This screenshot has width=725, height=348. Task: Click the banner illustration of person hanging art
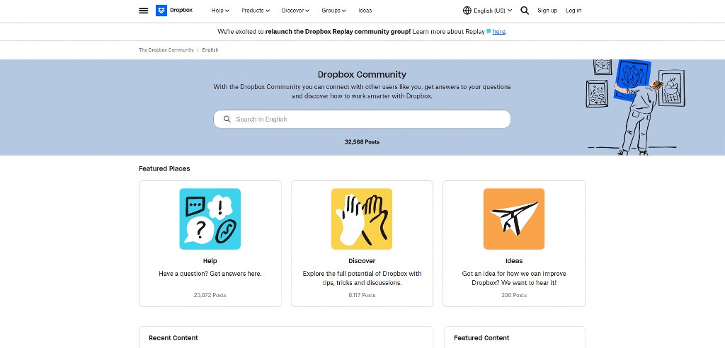point(635,108)
